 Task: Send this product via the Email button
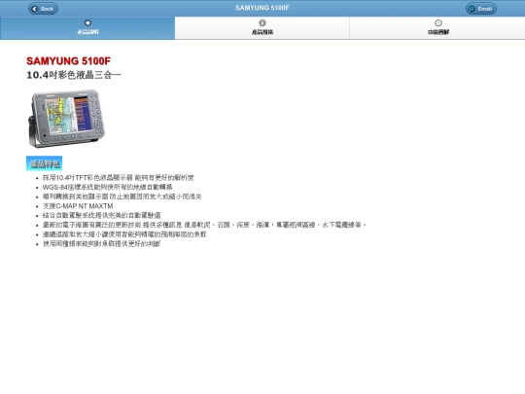click(x=481, y=9)
